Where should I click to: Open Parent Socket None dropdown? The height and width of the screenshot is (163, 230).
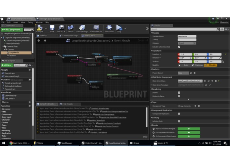[183, 73]
